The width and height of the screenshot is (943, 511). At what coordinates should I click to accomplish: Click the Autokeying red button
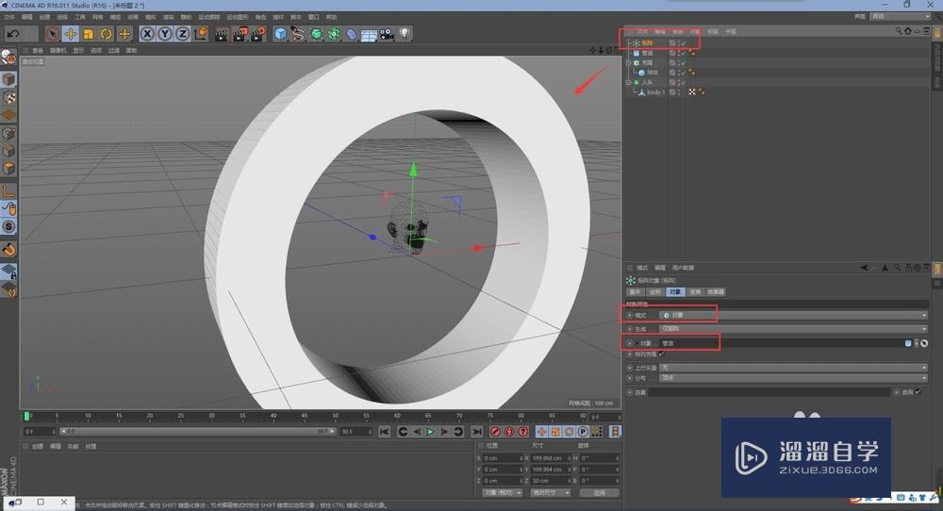(509, 432)
